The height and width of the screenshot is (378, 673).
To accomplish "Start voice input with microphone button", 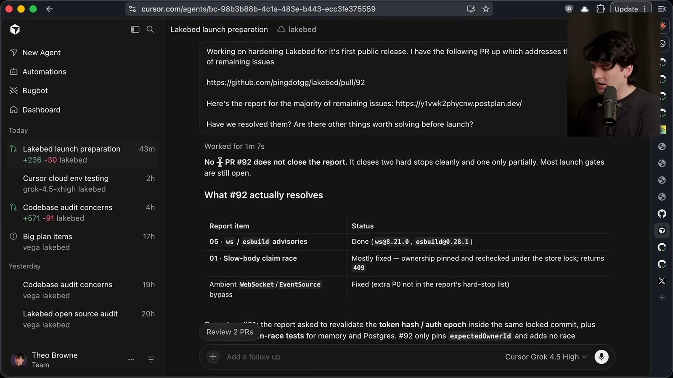I will coord(601,357).
